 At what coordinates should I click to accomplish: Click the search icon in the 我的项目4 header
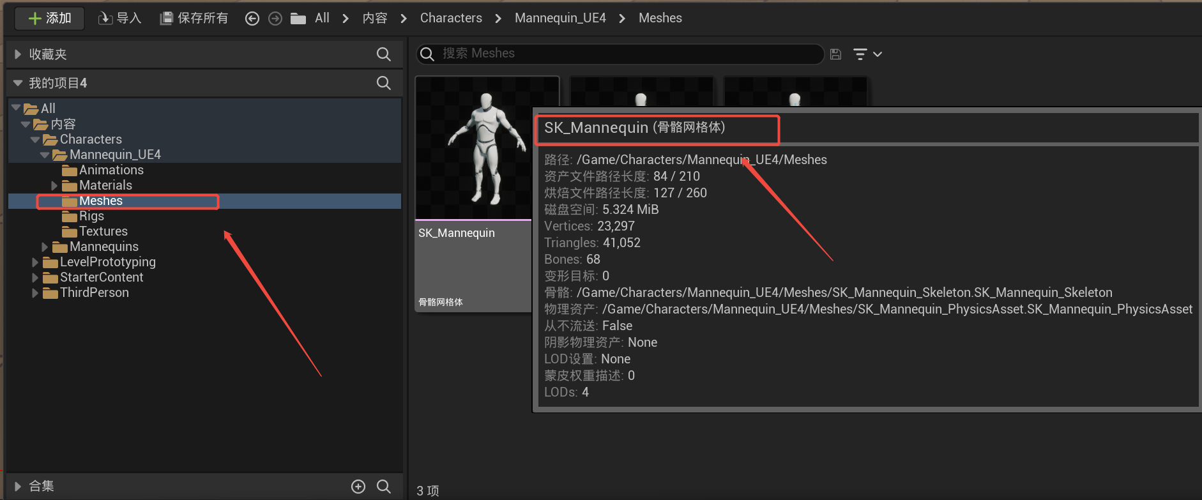click(384, 83)
